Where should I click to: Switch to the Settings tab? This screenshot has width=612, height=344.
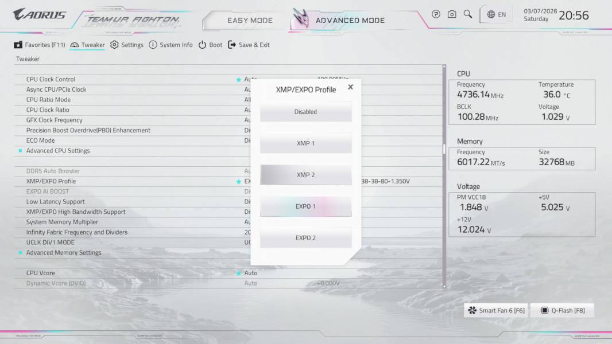point(127,45)
